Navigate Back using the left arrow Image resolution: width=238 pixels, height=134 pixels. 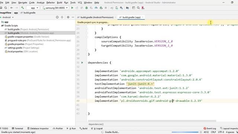[12, 8]
